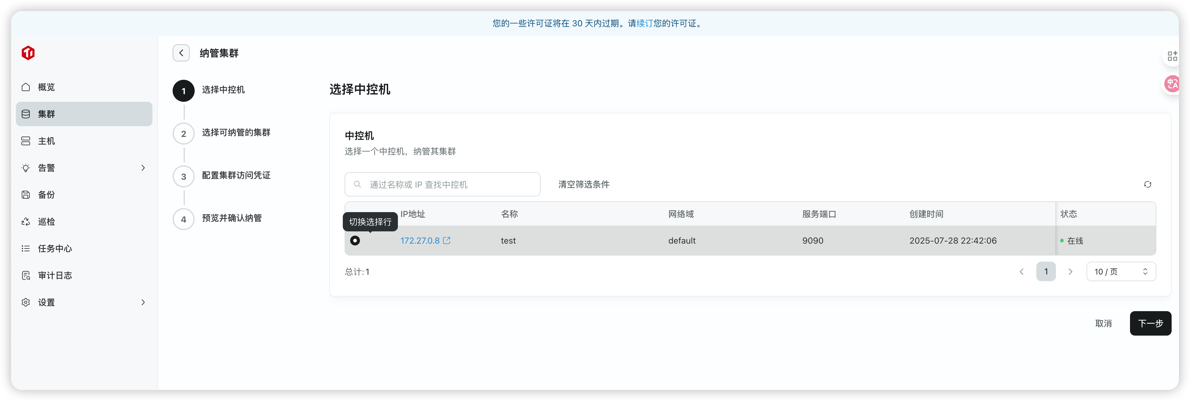Open 审计日志 from the sidebar
1190x401 pixels.
pyautogui.click(x=54, y=275)
